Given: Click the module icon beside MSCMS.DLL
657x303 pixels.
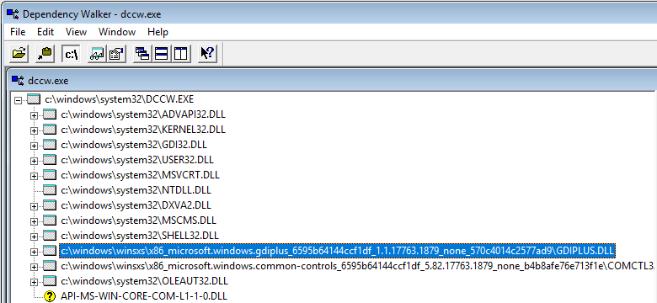Looking at the screenshot, I should (50, 221).
